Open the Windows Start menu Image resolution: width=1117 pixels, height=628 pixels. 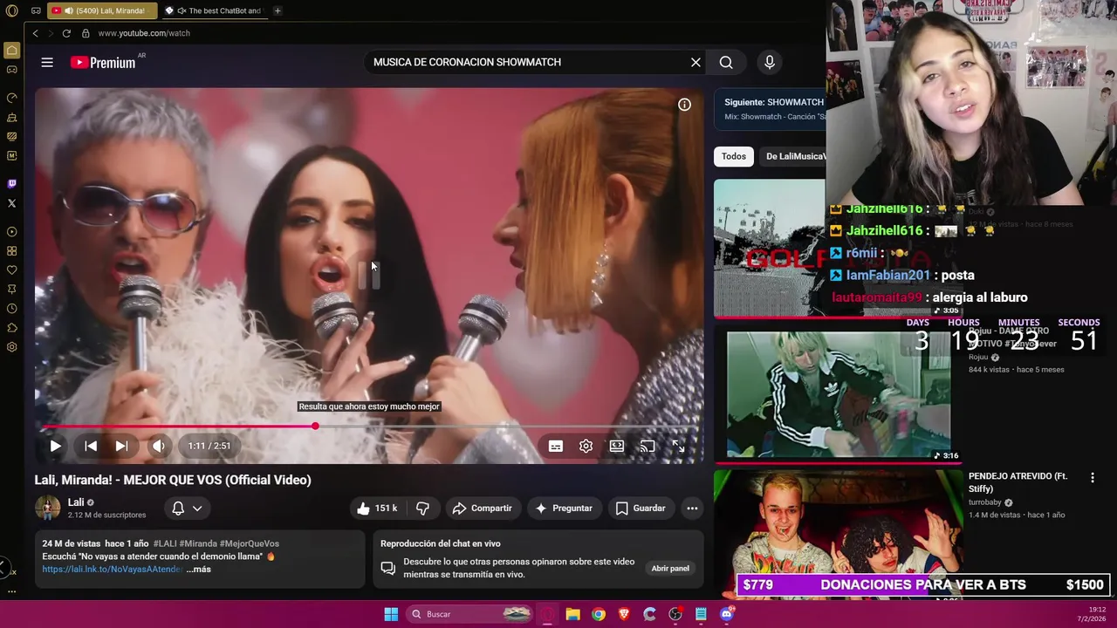[x=391, y=614]
